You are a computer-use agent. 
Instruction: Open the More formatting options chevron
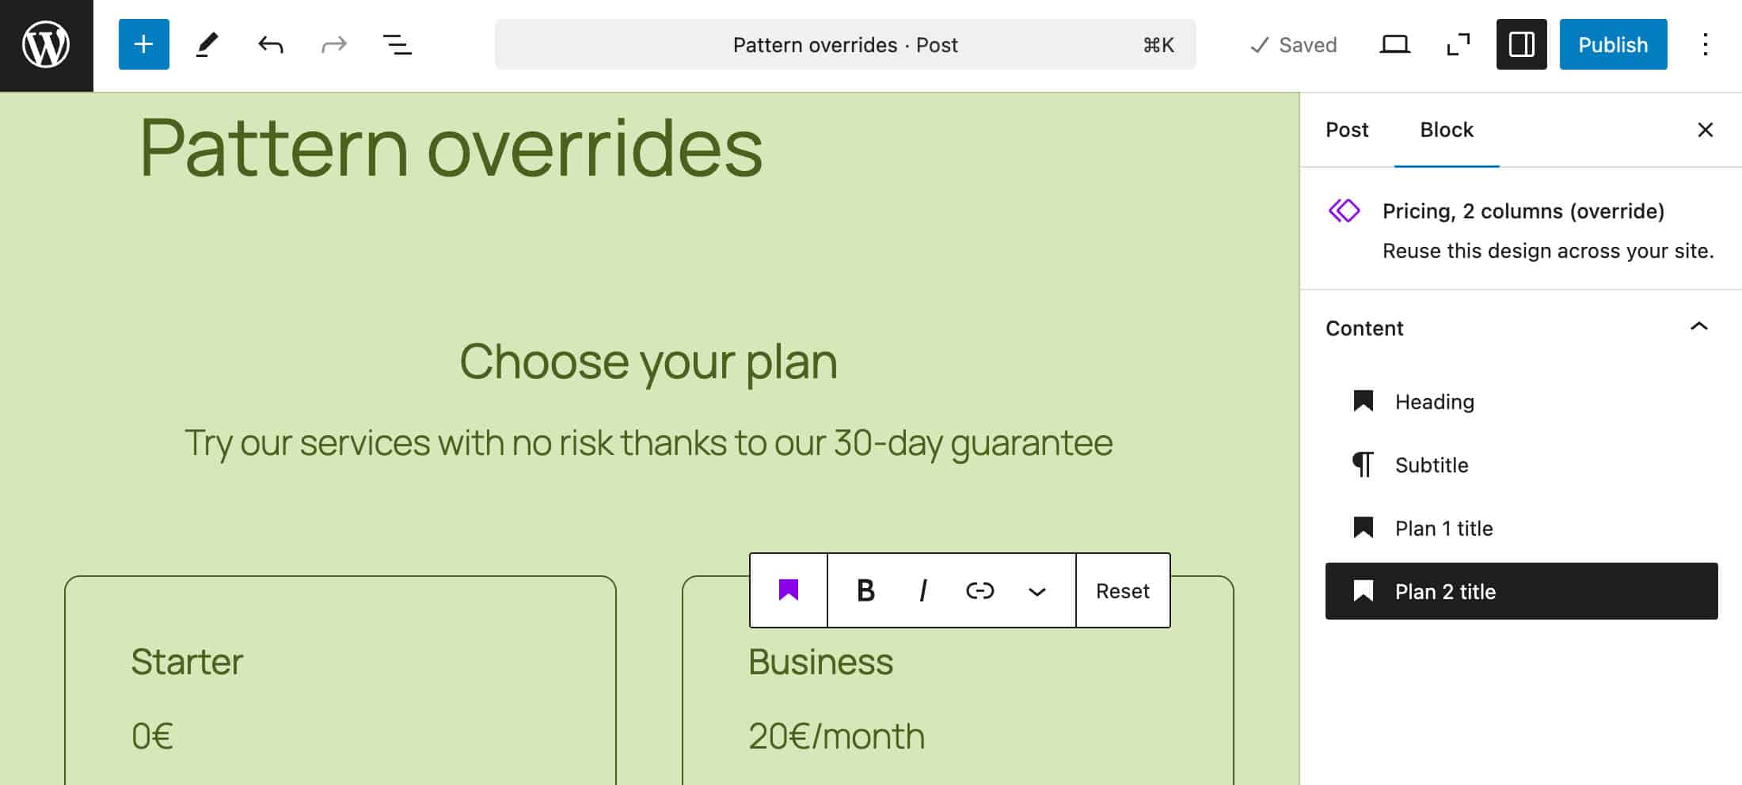tap(1036, 591)
